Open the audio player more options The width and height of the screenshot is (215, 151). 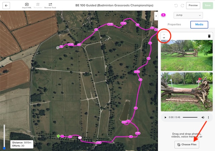click(209, 118)
